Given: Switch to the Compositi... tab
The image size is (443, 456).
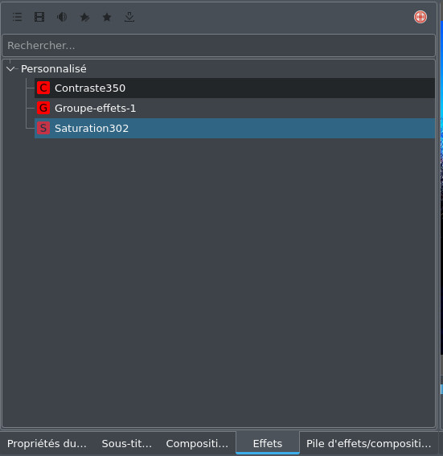Looking at the screenshot, I should point(197,443).
